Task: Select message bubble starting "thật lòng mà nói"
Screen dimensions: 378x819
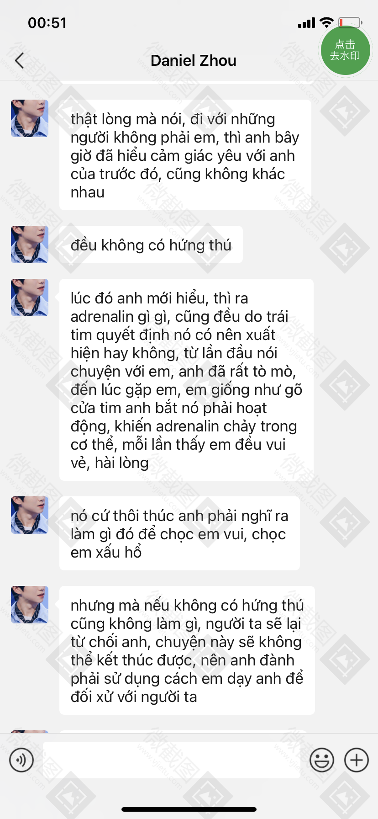Action: tap(185, 155)
